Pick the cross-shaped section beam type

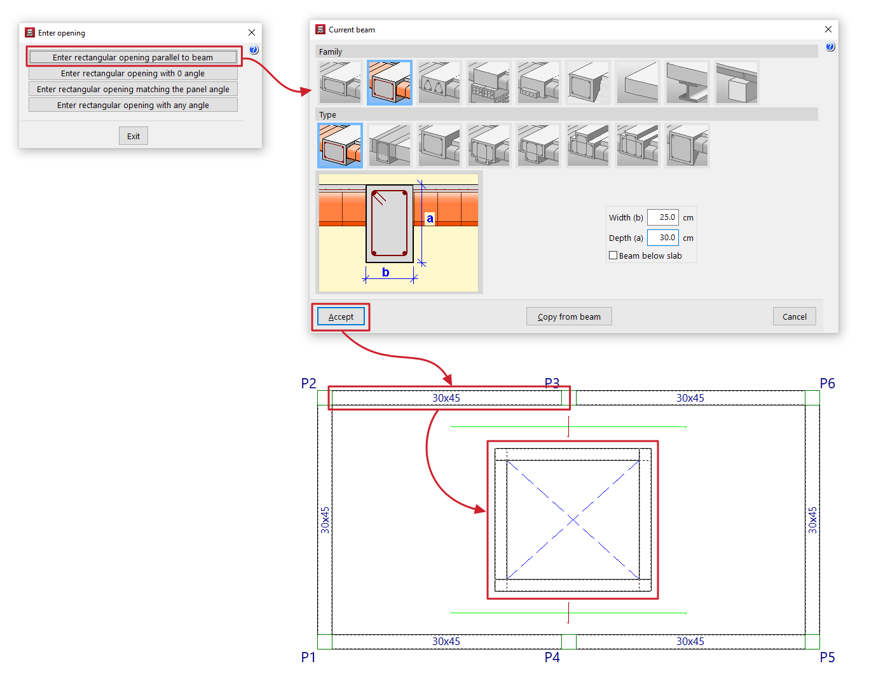click(588, 146)
